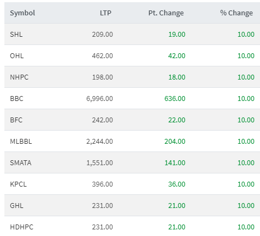Select SHL's point change 19.00
The image size is (260, 236).
click(x=177, y=35)
